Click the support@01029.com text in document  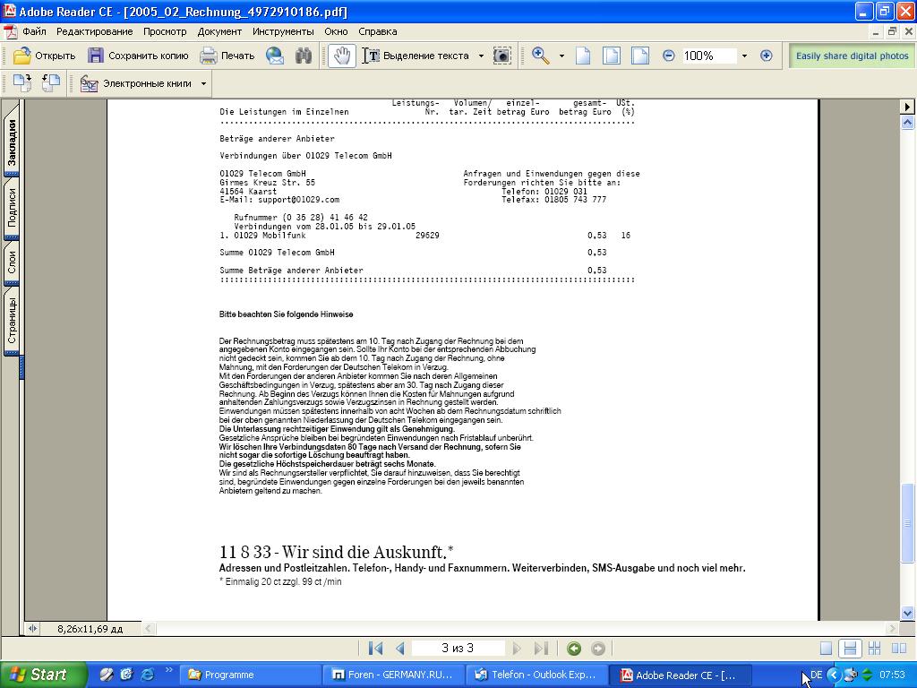point(298,200)
